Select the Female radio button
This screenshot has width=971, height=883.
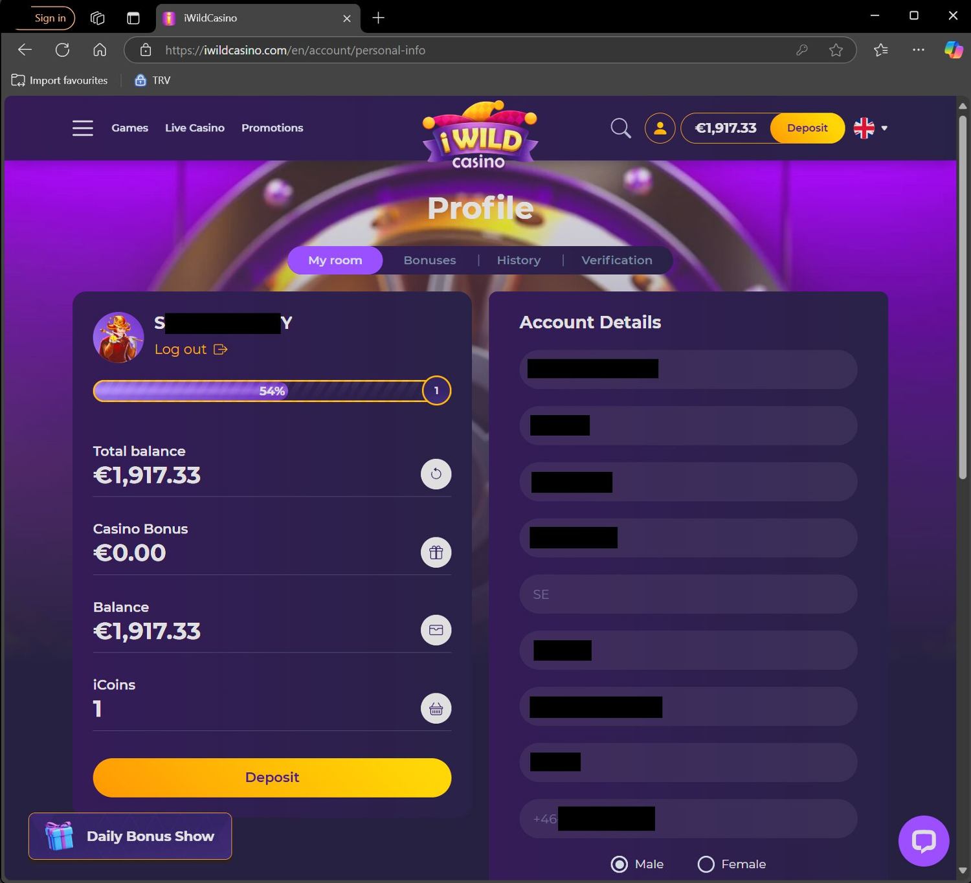706,864
